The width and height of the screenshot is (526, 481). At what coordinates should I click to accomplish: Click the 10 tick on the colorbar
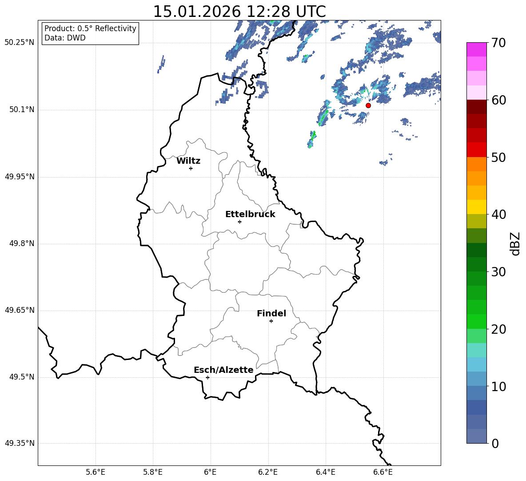coord(498,386)
